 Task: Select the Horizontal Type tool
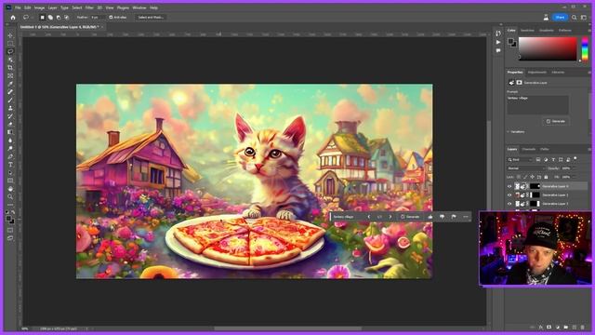pyautogui.click(x=10, y=165)
